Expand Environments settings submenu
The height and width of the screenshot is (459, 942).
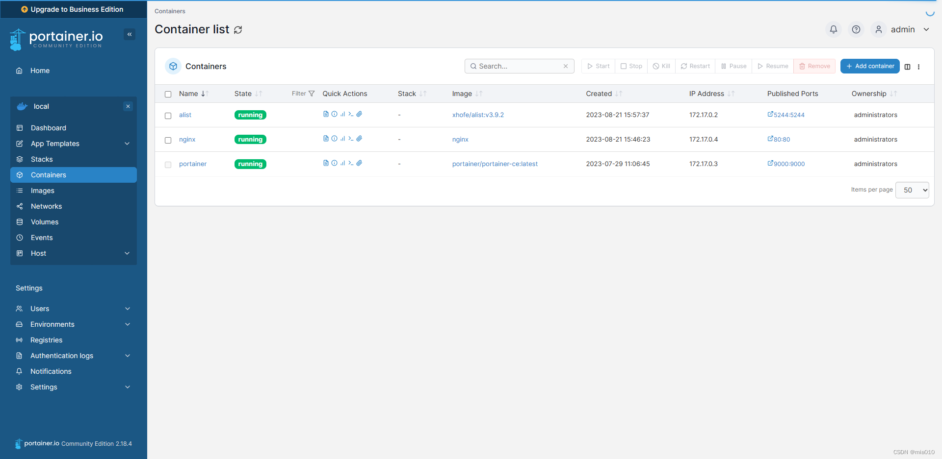(128, 324)
